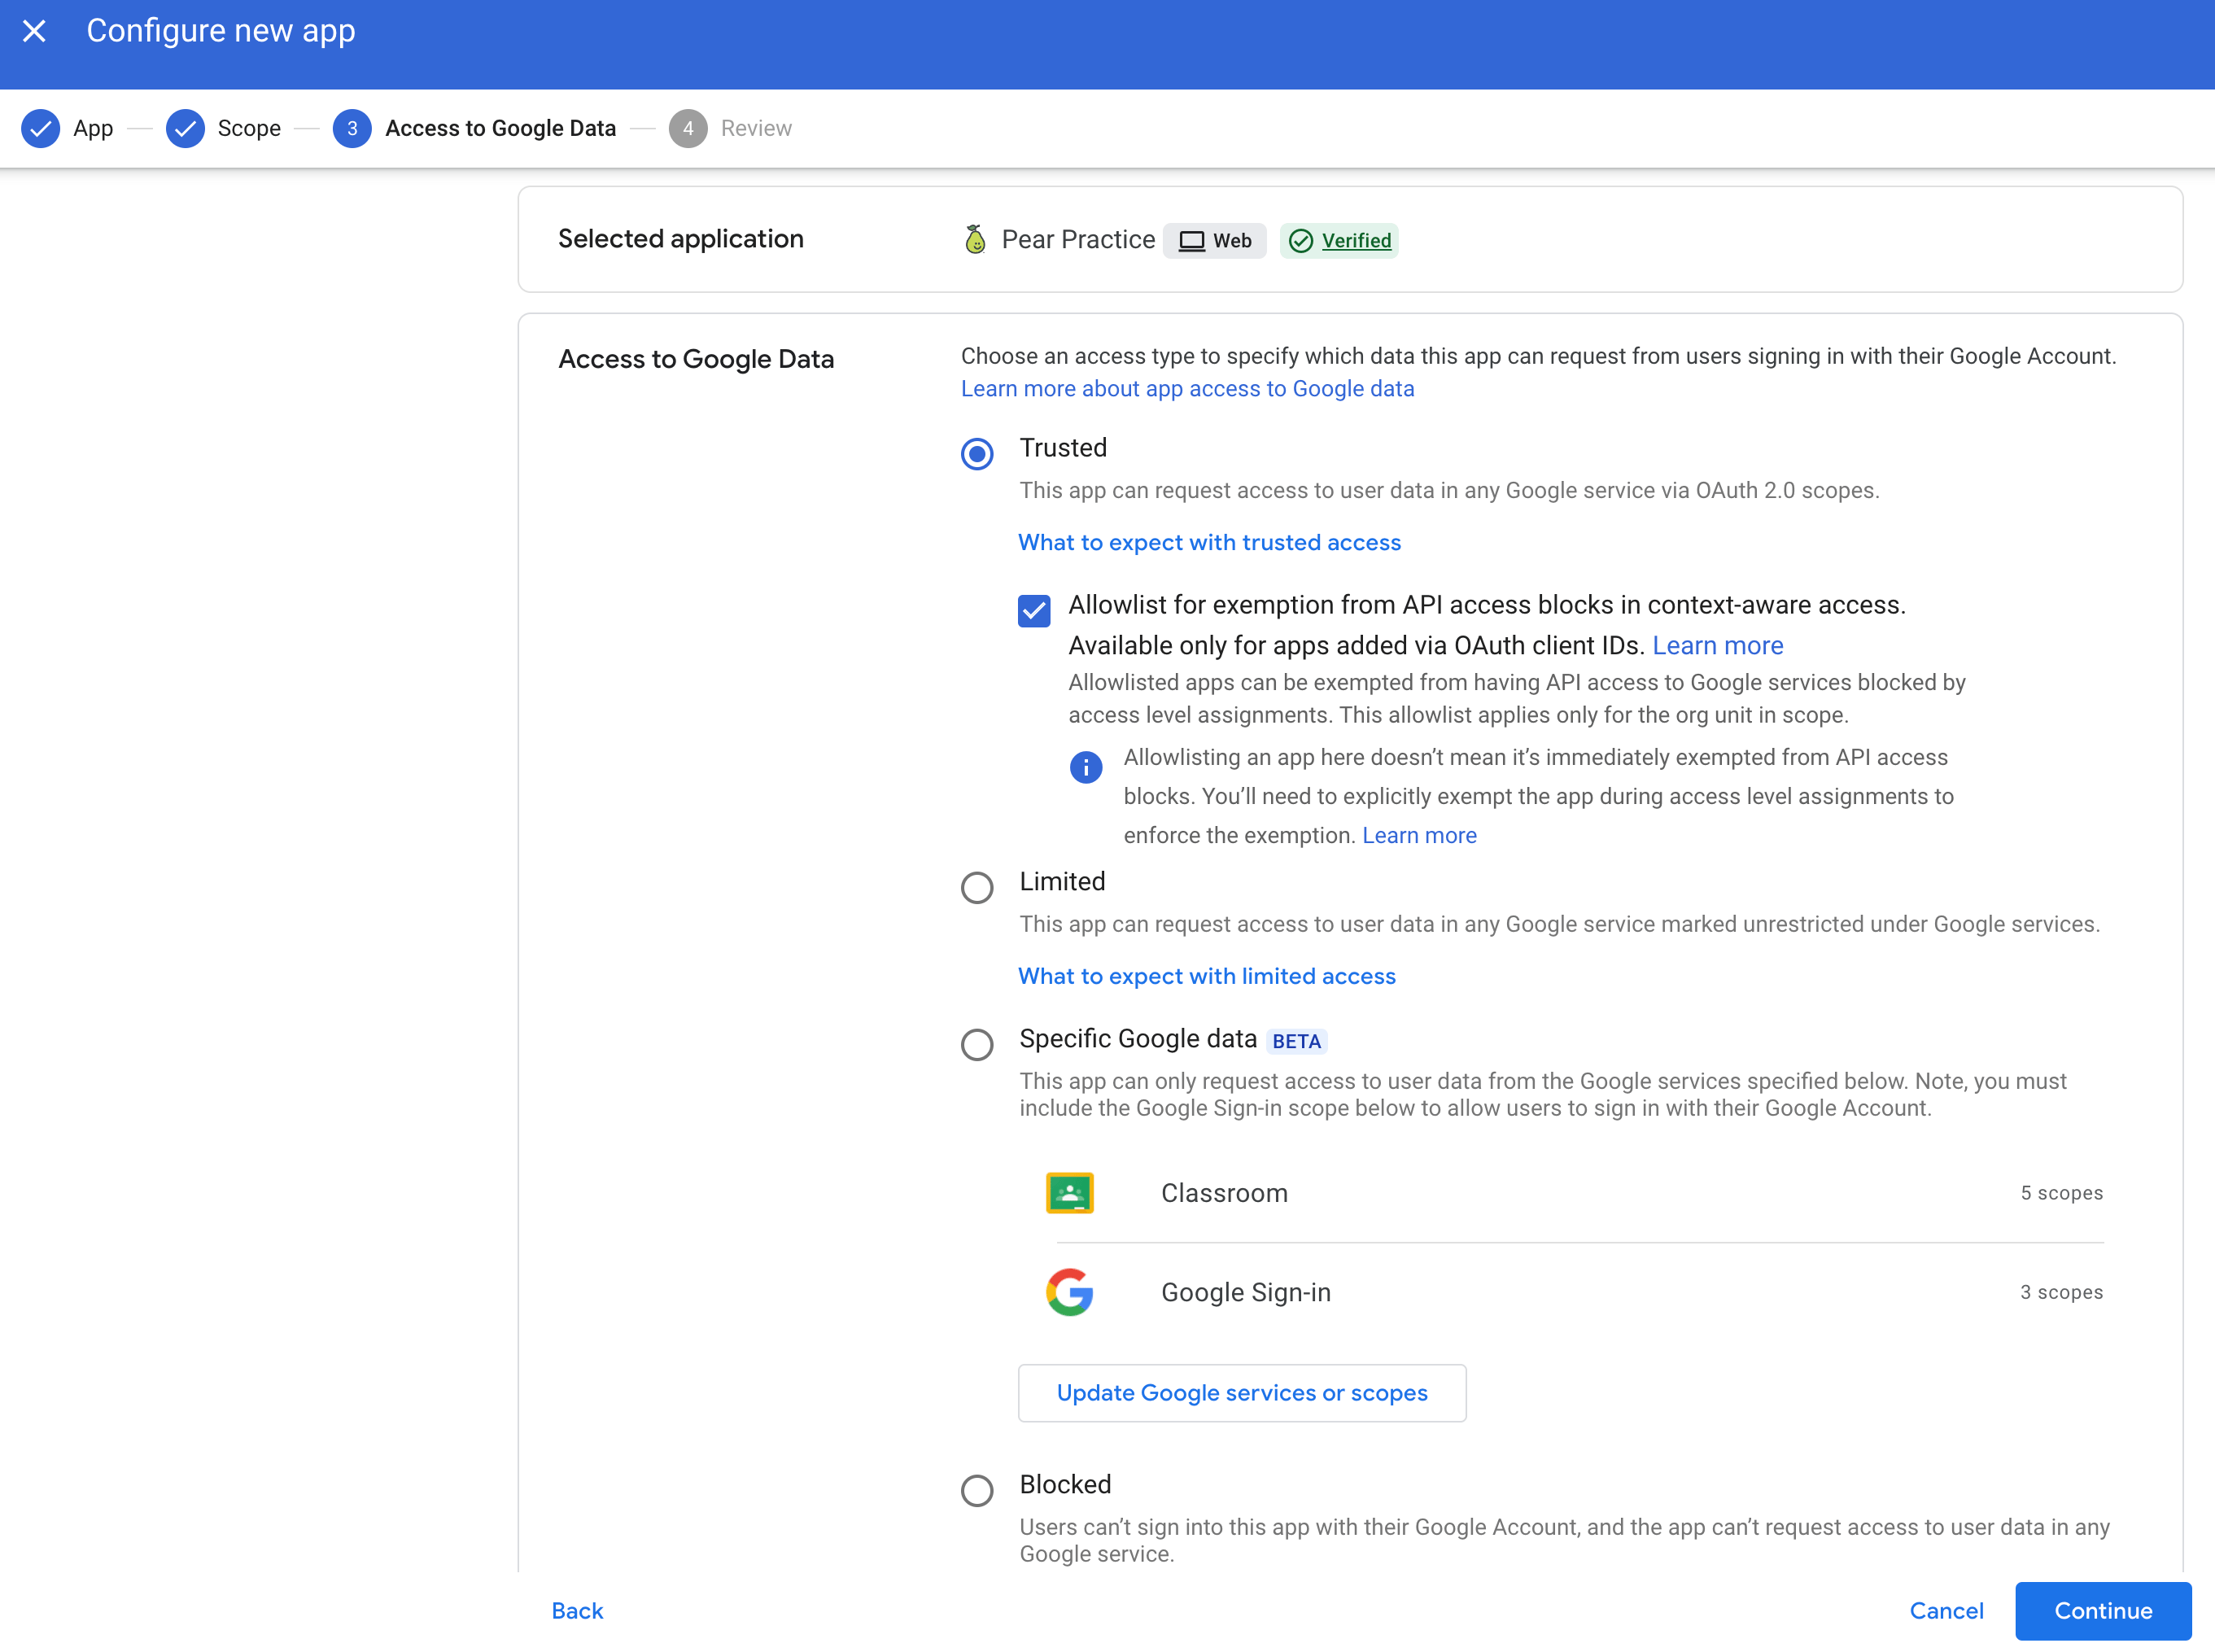Click the Google G sign-in icon
The width and height of the screenshot is (2215, 1652).
pyautogui.click(x=1069, y=1292)
